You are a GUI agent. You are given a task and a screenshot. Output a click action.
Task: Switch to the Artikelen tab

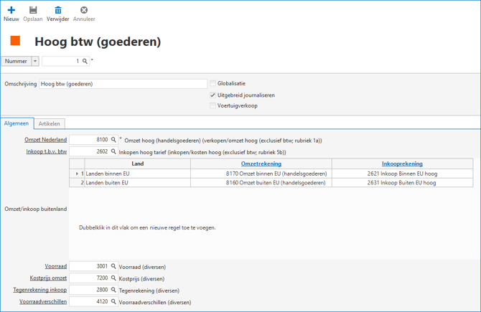(x=50, y=123)
